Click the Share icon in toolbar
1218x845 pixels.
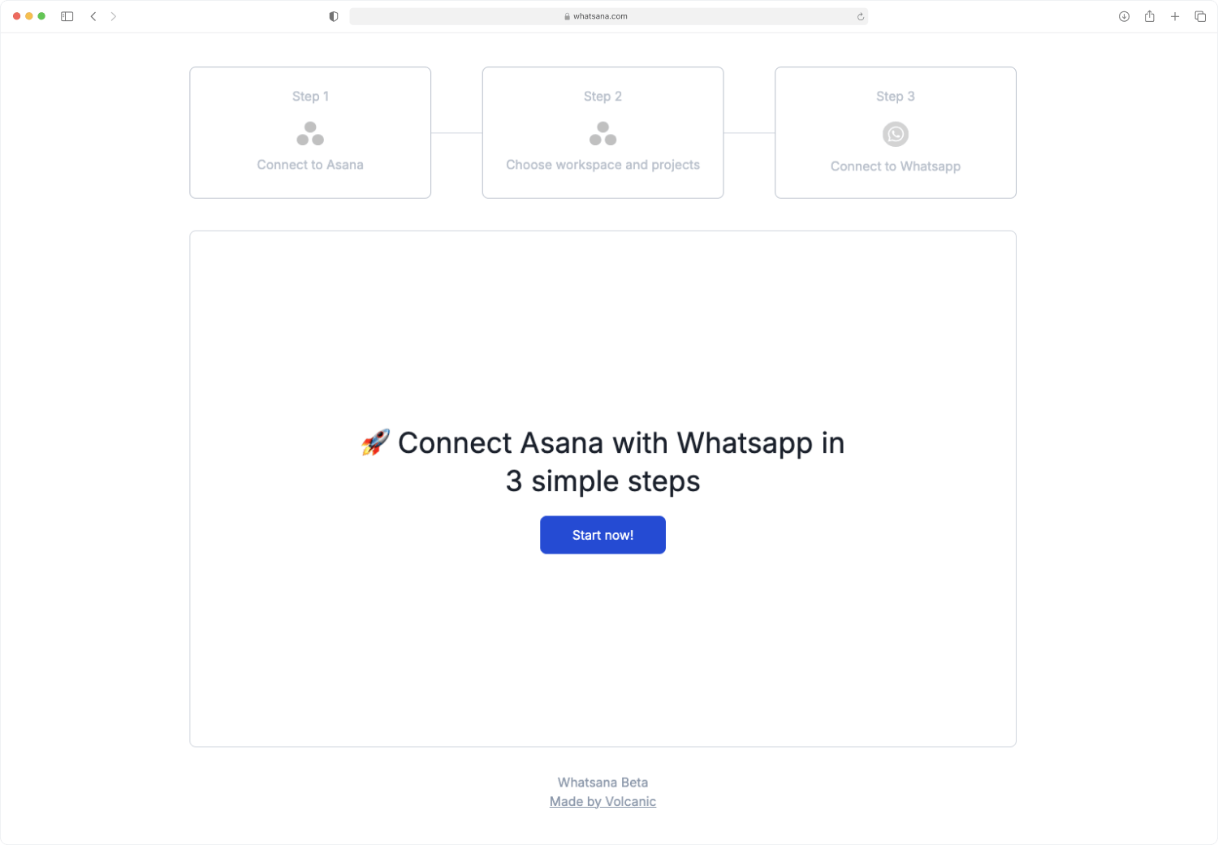pyautogui.click(x=1150, y=16)
